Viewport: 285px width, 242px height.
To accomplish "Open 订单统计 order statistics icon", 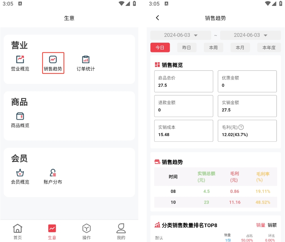I will pyautogui.click(x=86, y=63).
